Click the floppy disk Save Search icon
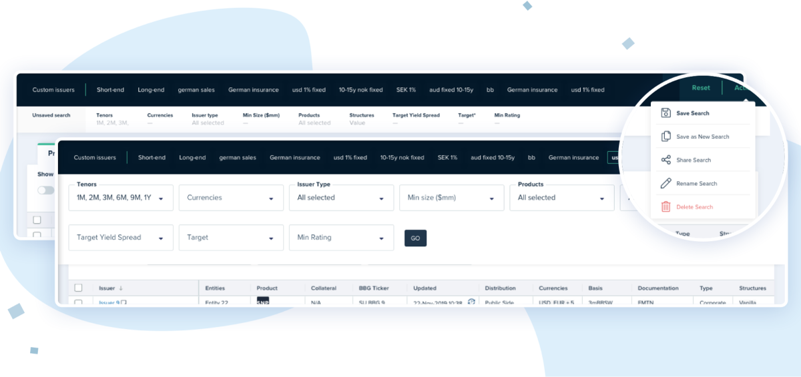Viewport: 801px width, 377px height. tap(665, 113)
